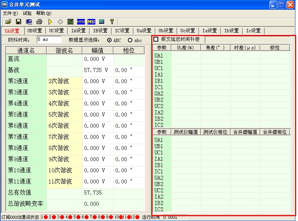Switch to the UB设置 tab
The image size is (298, 221).
point(35,31)
